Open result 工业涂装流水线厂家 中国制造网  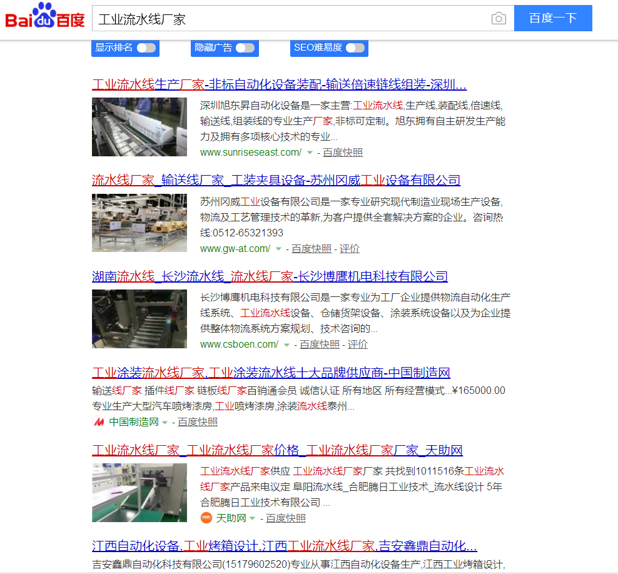(271, 373)
